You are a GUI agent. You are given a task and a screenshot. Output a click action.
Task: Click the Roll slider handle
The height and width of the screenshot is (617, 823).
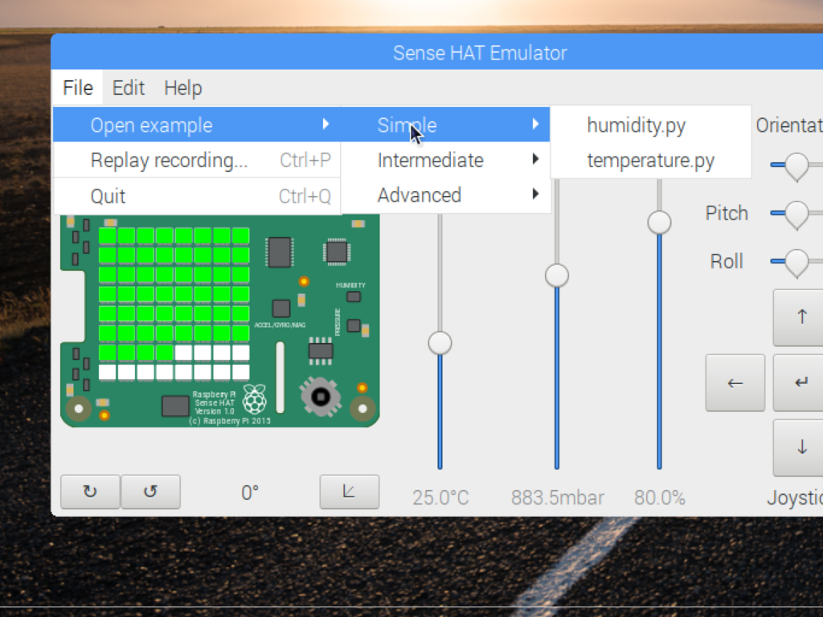(x=796, y=263)
